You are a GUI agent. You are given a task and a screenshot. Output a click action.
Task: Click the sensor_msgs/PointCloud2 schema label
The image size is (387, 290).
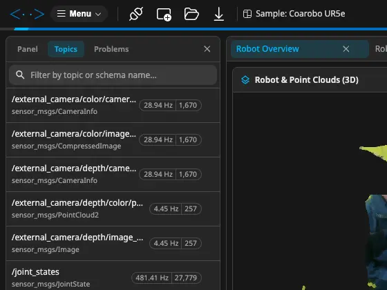[55, 215]
